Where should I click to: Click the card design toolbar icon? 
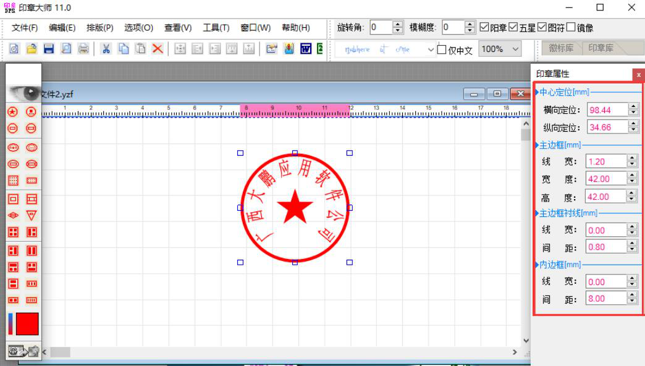pos(271,49)
